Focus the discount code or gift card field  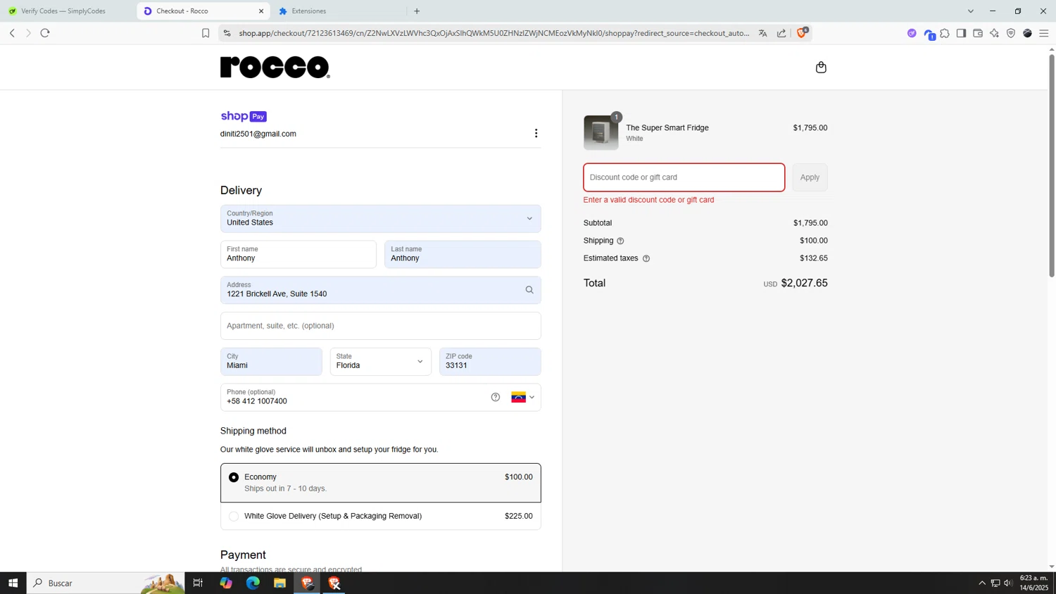pyautogui.click(x=684, y=177)
